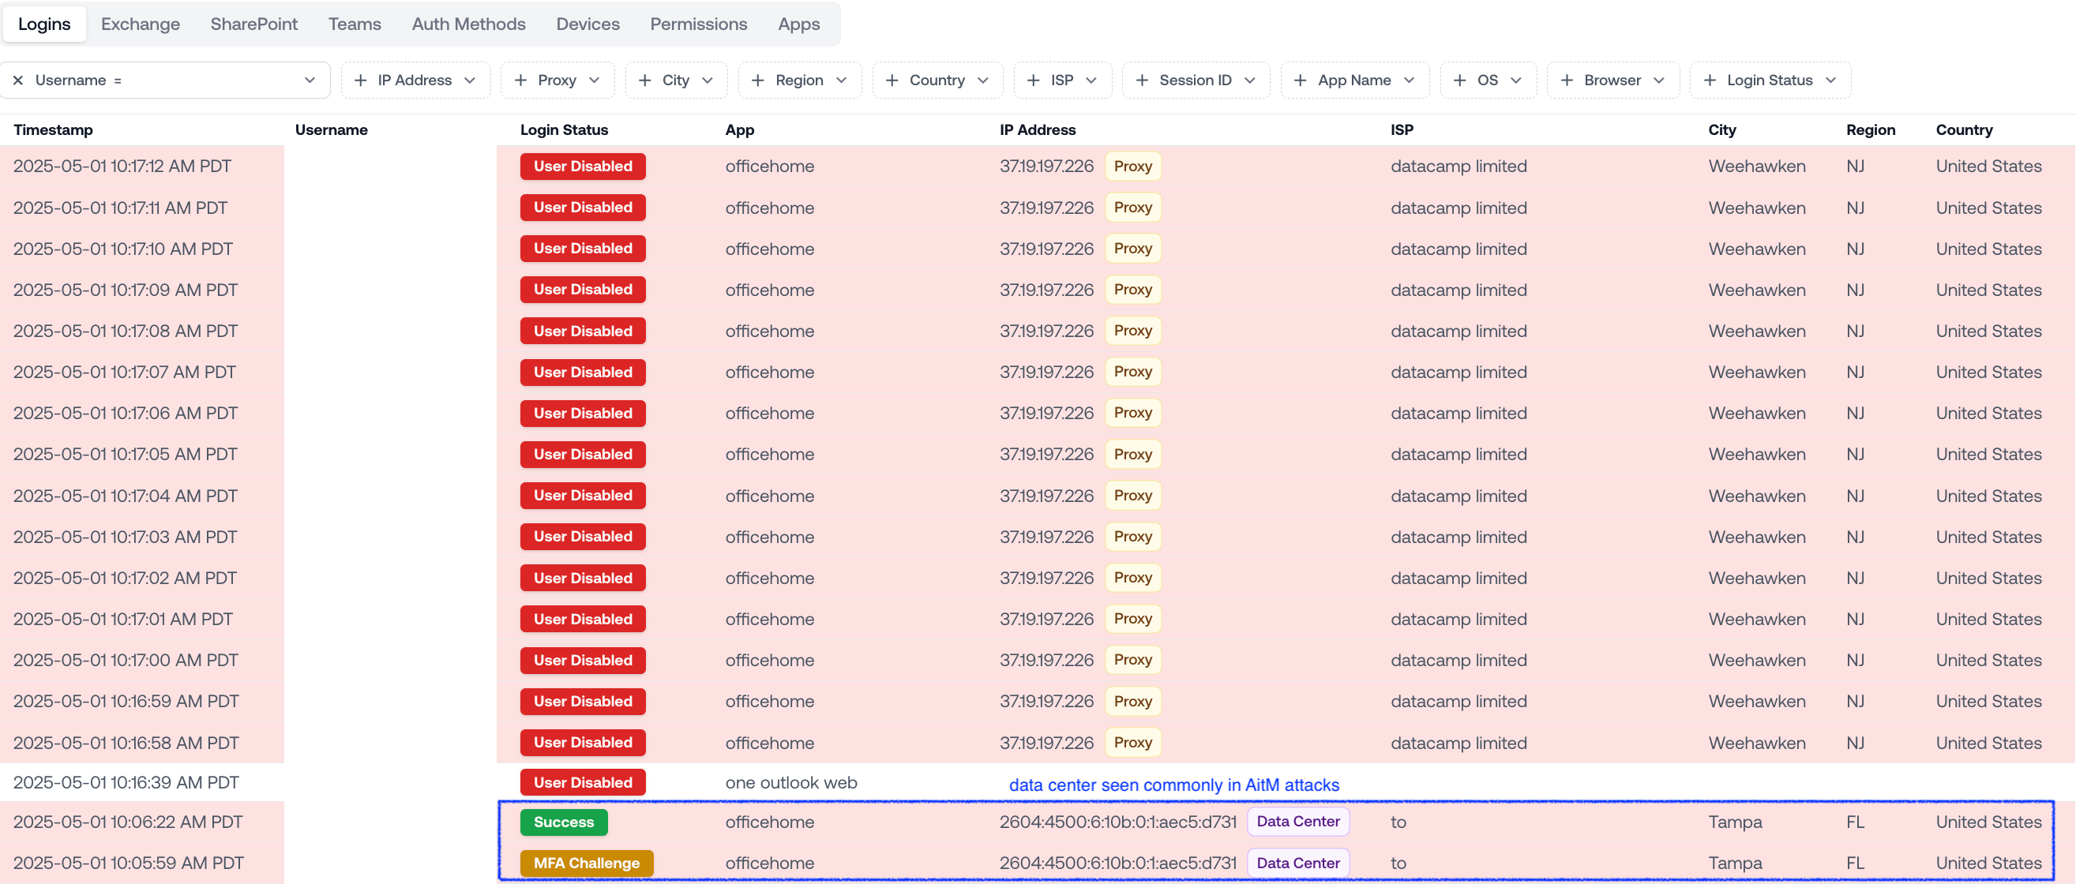Open the City filter chevron
The image size is (2076, 884).
[x=708, y=81]
